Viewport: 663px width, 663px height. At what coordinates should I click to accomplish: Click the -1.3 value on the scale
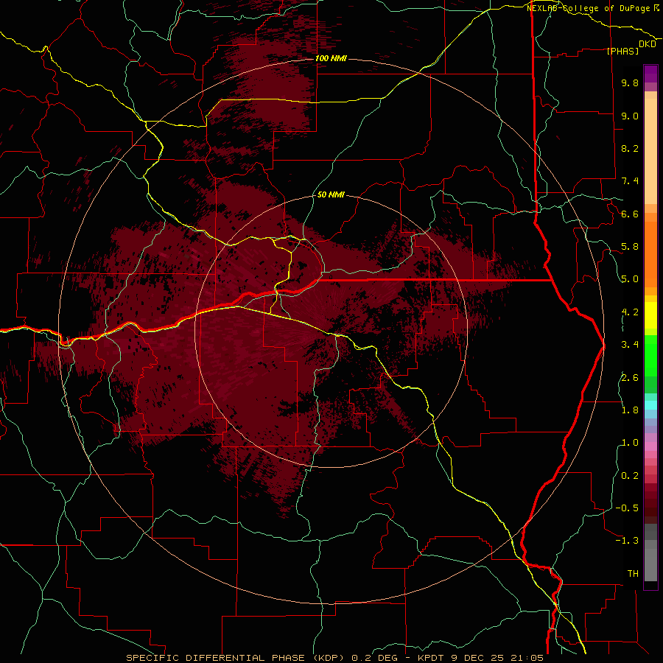[x=627, y=541]
